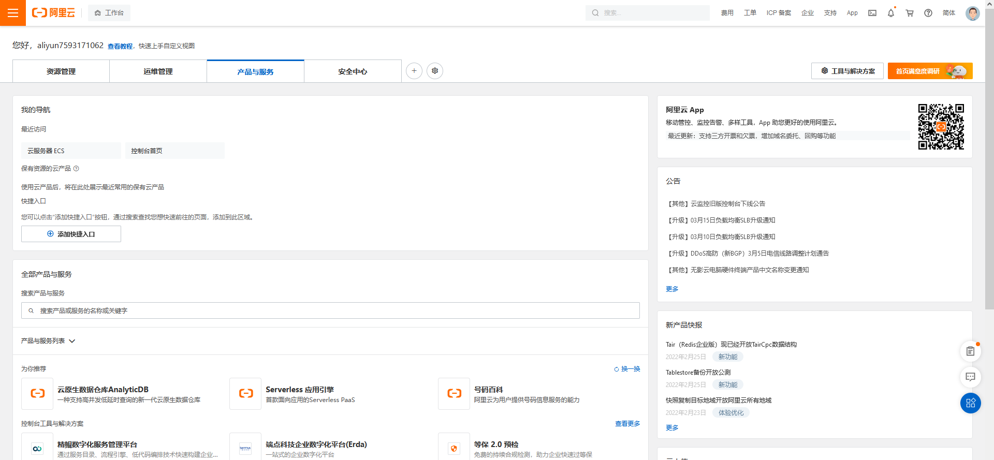Open the orange hamburger menu
The image size is (994, 460).
coord(13,13)
